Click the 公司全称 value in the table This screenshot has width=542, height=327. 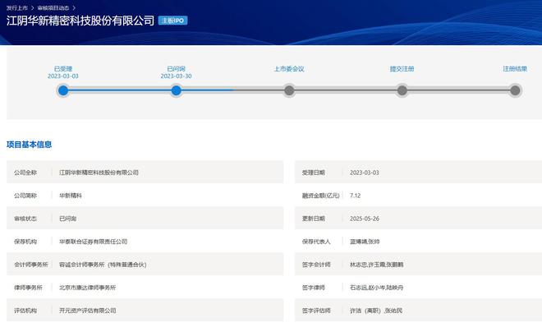click(x=99, y=173)
